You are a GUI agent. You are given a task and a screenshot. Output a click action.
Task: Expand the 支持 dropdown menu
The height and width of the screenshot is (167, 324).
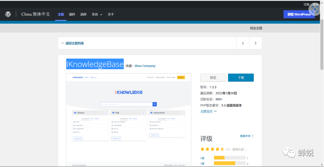point(97,15)
